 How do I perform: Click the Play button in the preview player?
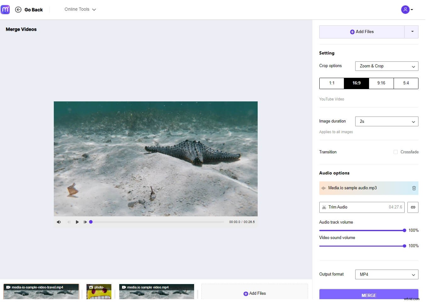coord(77,222)
